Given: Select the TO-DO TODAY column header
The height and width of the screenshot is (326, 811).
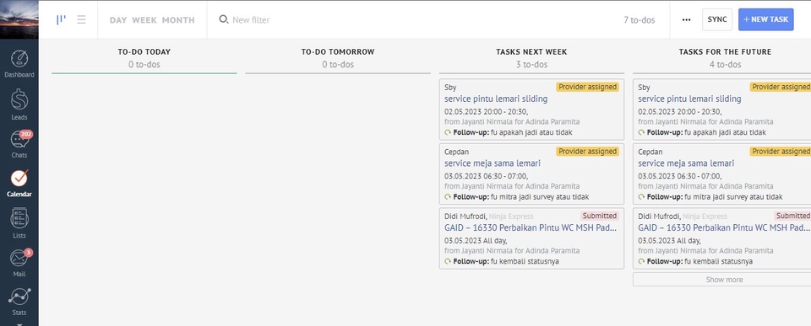Looking at the screenshot, I should pyautogui.click(x=144, y=51).
